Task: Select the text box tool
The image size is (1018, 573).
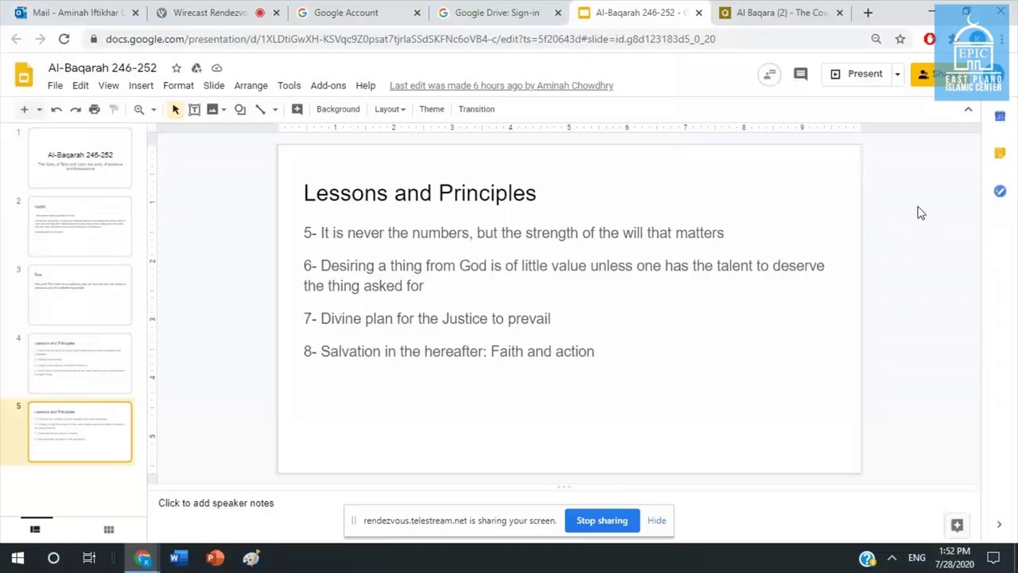Action: pyautogui.click(x=194, y=109)
